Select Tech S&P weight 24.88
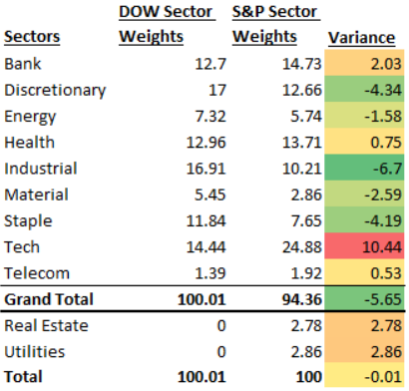Viewport: 409px width, 391px height. tap(302, 247)
